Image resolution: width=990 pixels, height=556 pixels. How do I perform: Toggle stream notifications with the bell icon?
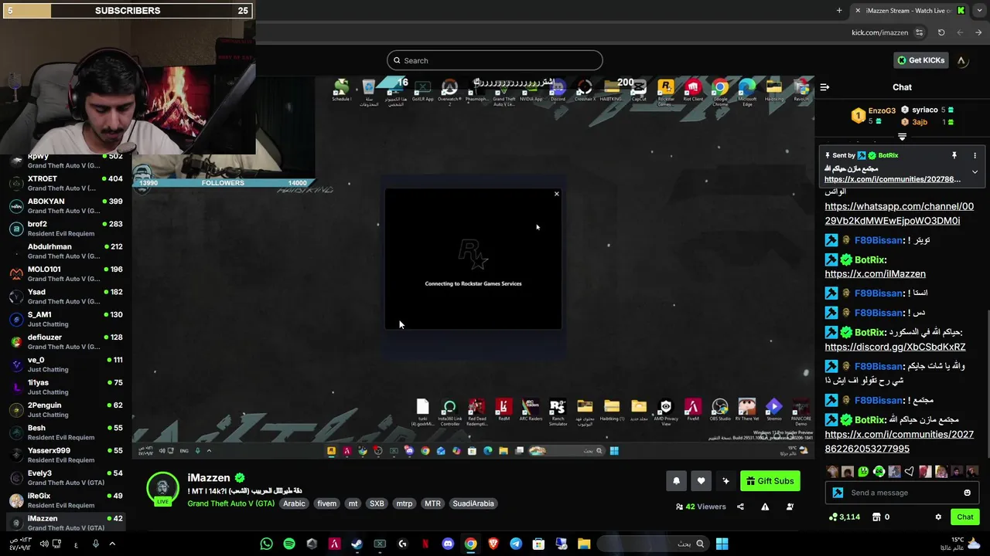[676, 481]
